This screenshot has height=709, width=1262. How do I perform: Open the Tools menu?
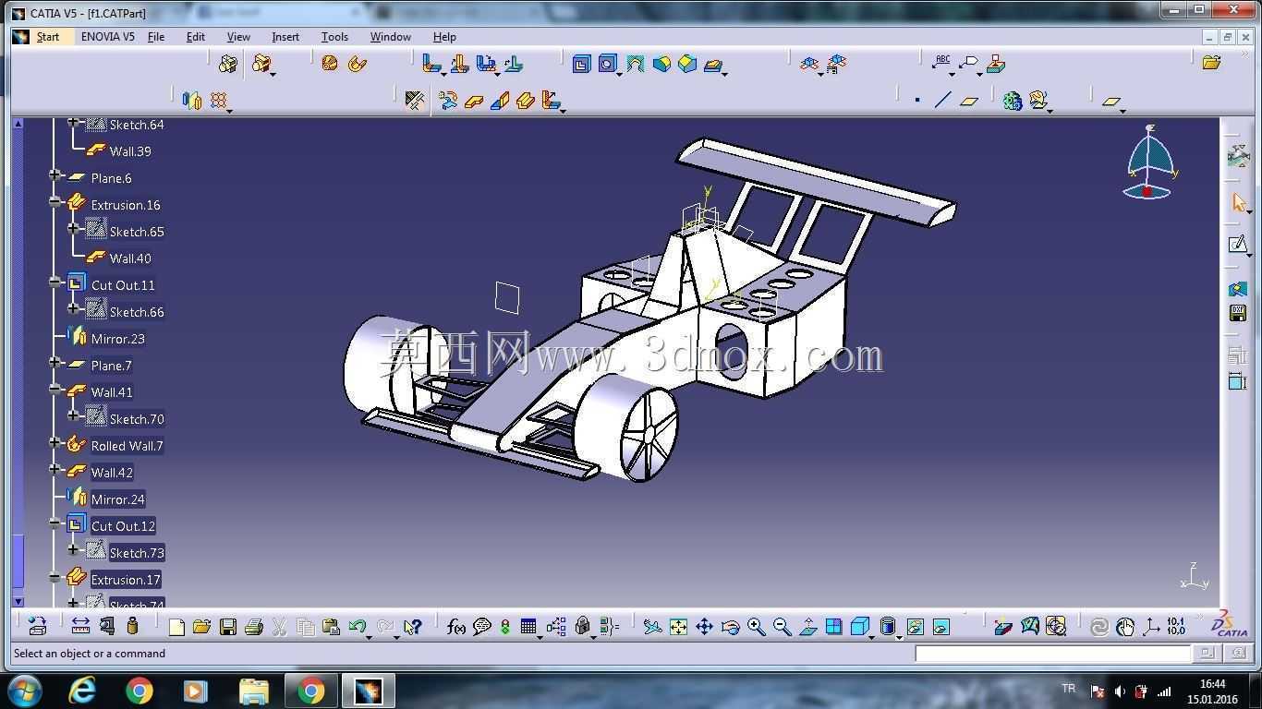[x=334, y=37]
